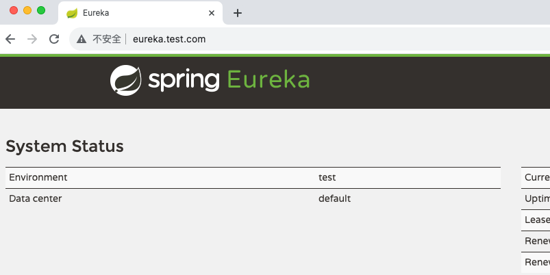Open a new tab with the plus icon
The image size is (550, 275).
coord(238,13)
